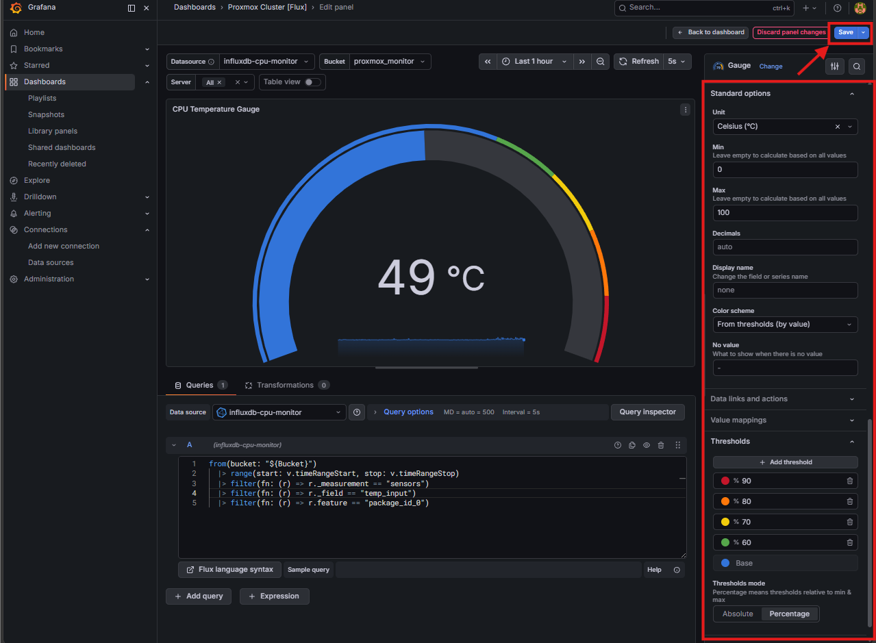Viewport: 876px width, 643px height.
Task: Pick color for the orange 80 threshold
Action: click(x=725, y=501)
